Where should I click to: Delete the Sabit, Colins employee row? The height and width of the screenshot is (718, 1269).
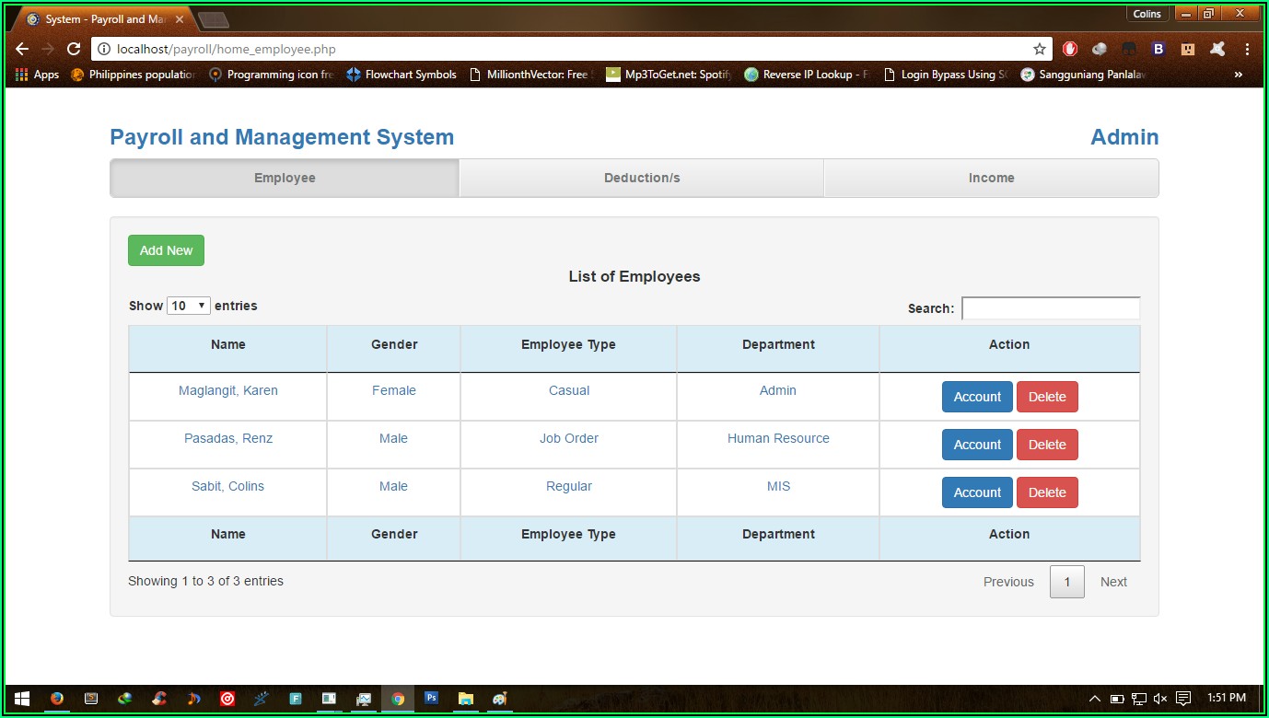(1047, 492)
